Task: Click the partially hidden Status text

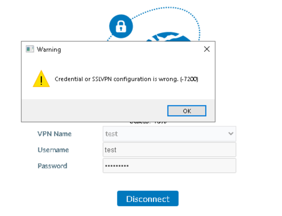Action: (x=148, y=123)
